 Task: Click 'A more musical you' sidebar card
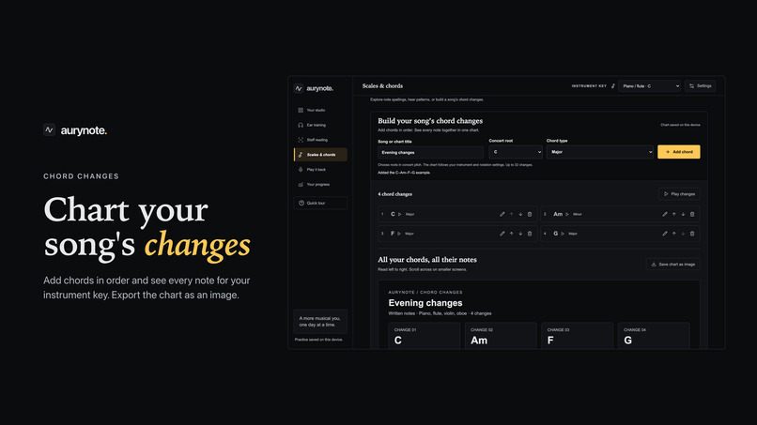tap(320, 321)
